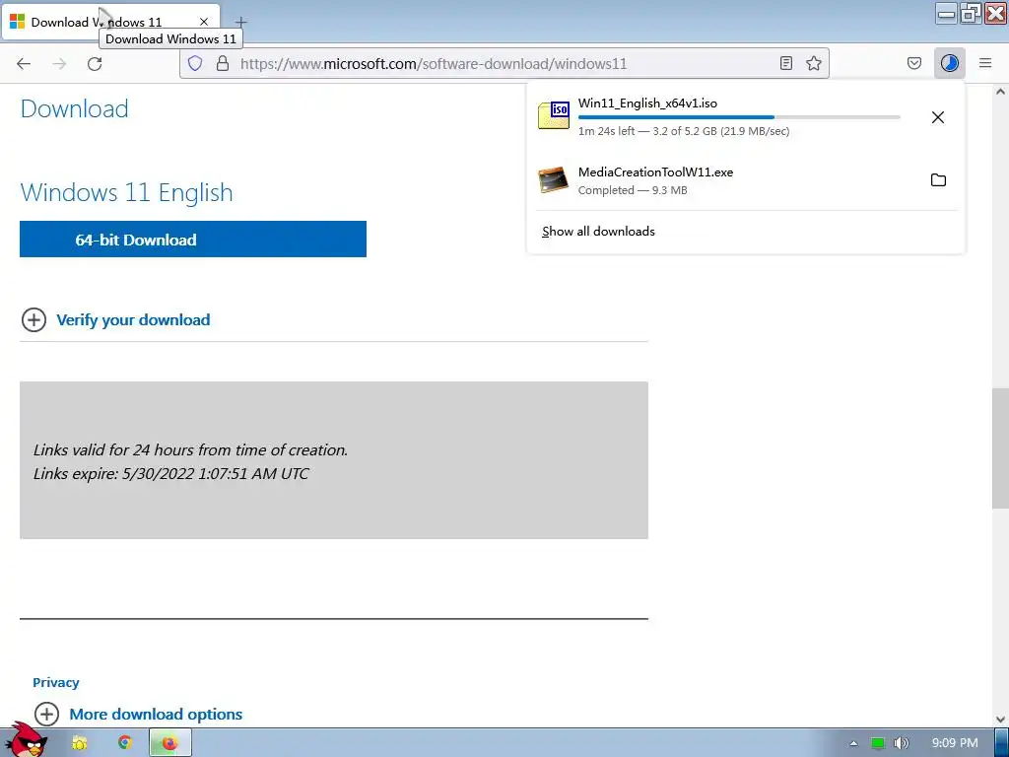Click the forward navigation arrow

(x=59, y=63)
